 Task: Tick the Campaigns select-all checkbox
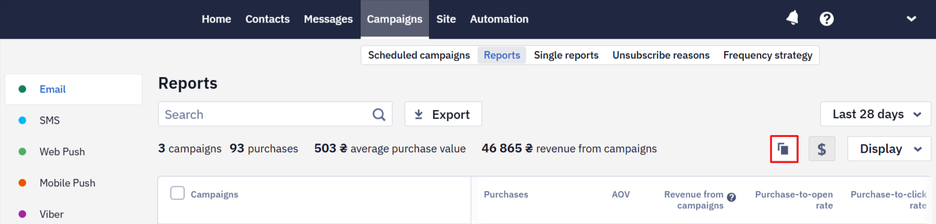pyautogui.click(x=177, y=193)
